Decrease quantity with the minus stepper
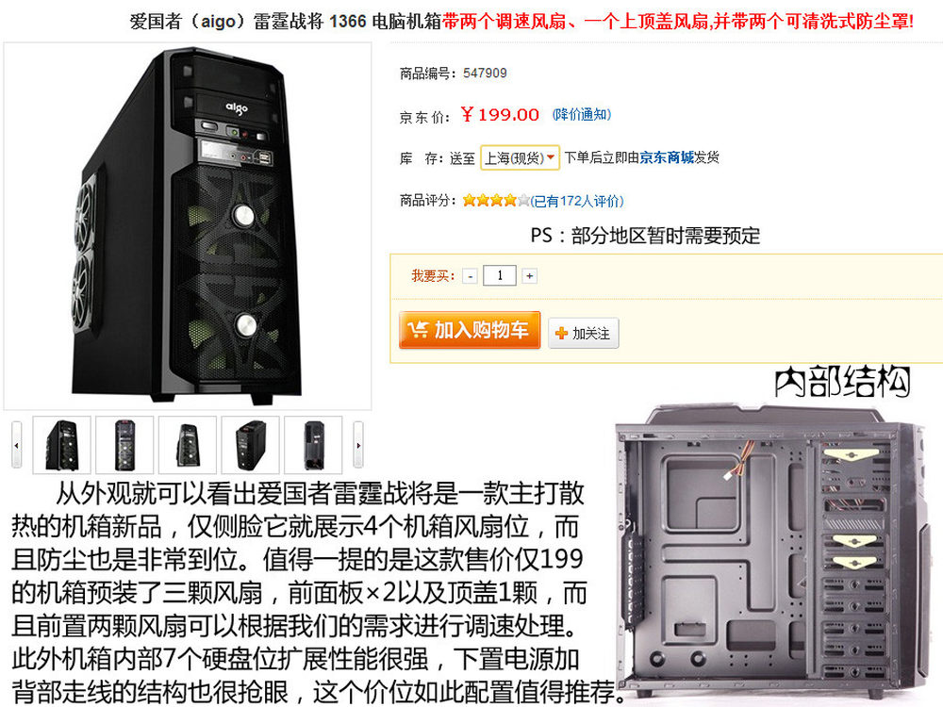This screenshot has width=943, height=707. coord(471,276)
